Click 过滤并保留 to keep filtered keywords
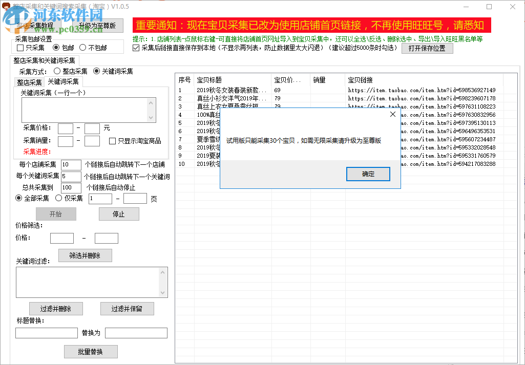The height and width of the screenshot is (365, 525). point(127,308)
